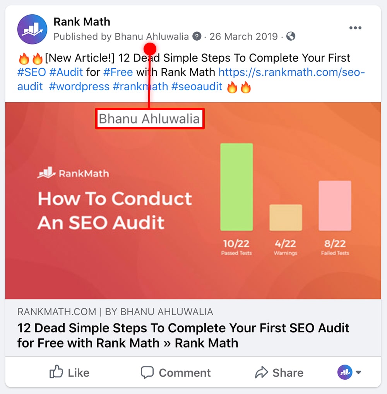Open the 26 March 2019 post timestamp

[244, 36]
